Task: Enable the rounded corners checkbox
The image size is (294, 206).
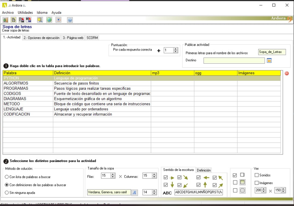Action: (x=235, y=191)
